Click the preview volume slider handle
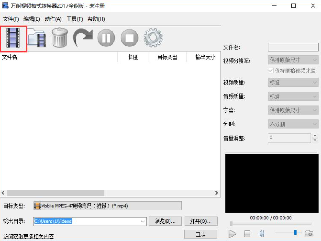This screenshot has width=321, height=241. coord(295,233)
